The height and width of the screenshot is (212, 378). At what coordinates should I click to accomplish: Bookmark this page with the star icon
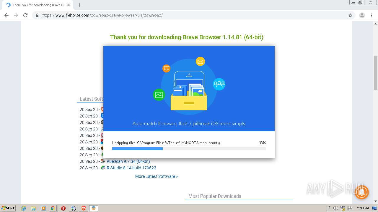click(350, 15)
